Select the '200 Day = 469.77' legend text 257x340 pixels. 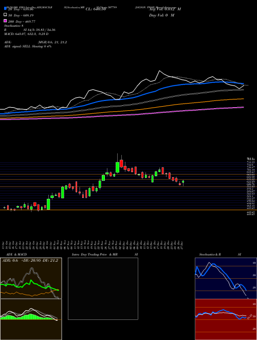coord(22,22)
